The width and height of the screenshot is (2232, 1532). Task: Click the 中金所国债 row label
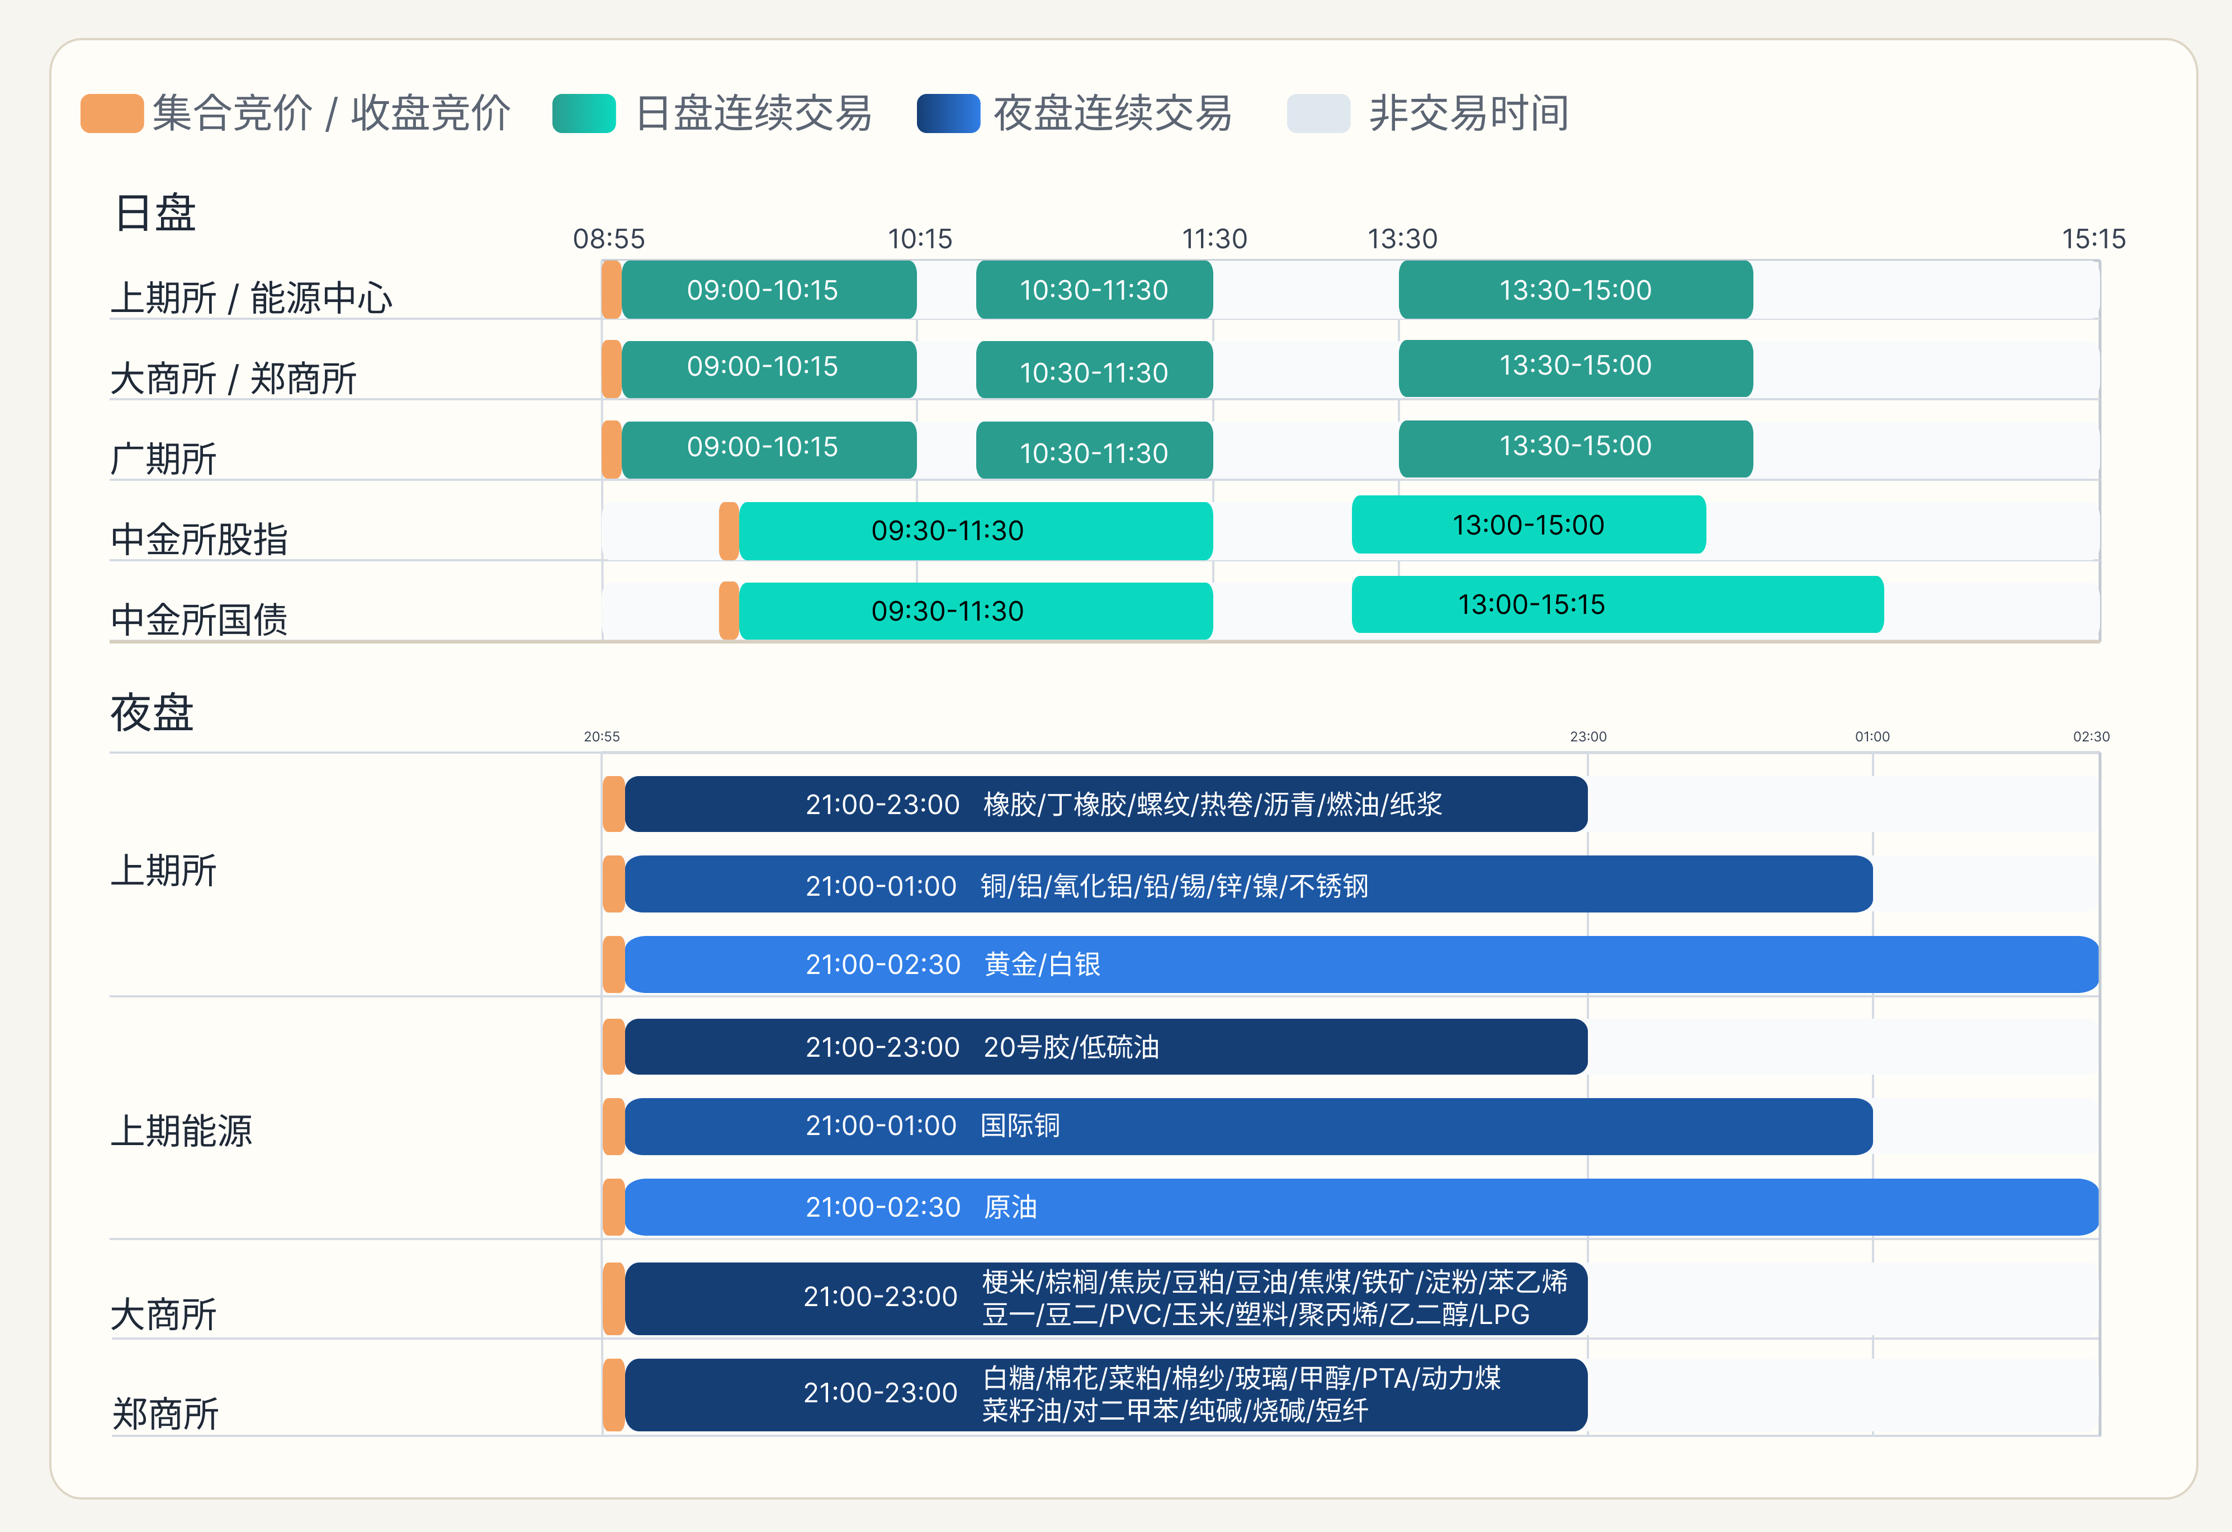(x=199, y=620)
